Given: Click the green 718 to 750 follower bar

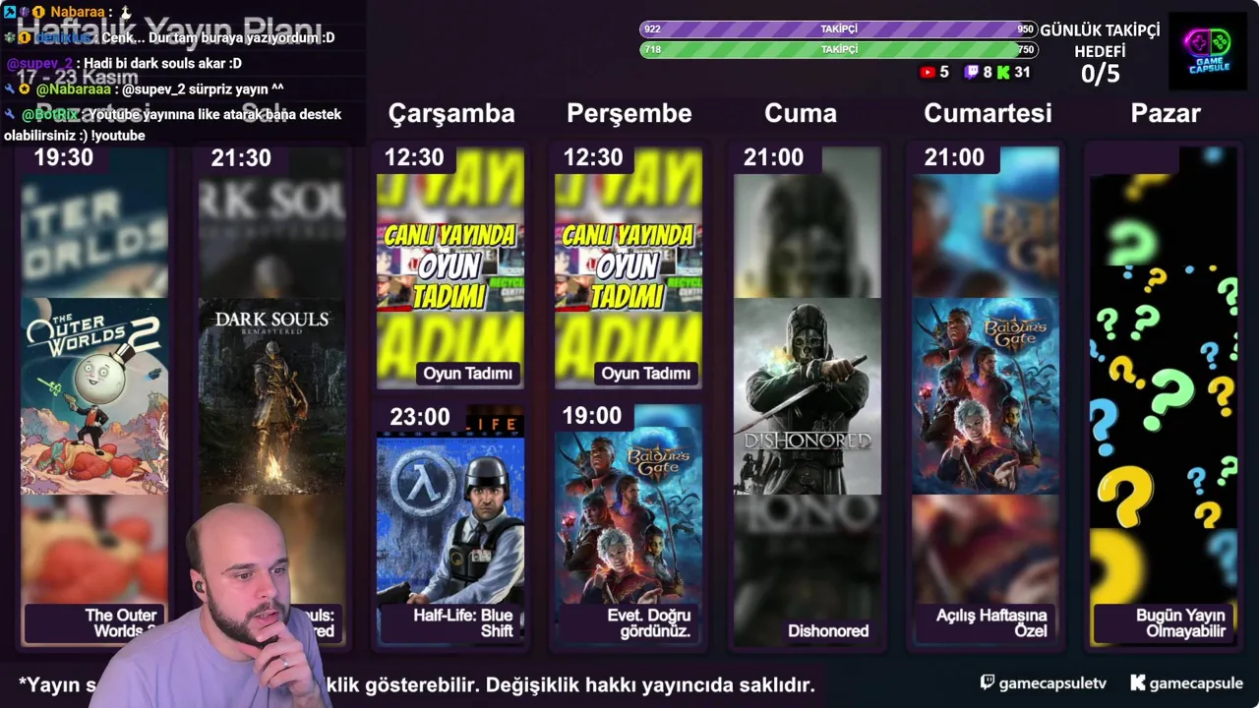Looking at the screenshot, I should click(838, 49).
